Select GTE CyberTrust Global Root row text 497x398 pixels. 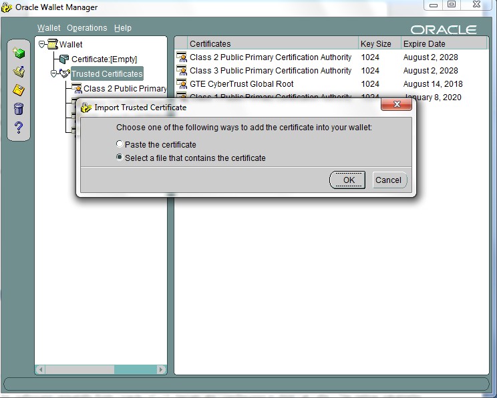pos(242,83)
